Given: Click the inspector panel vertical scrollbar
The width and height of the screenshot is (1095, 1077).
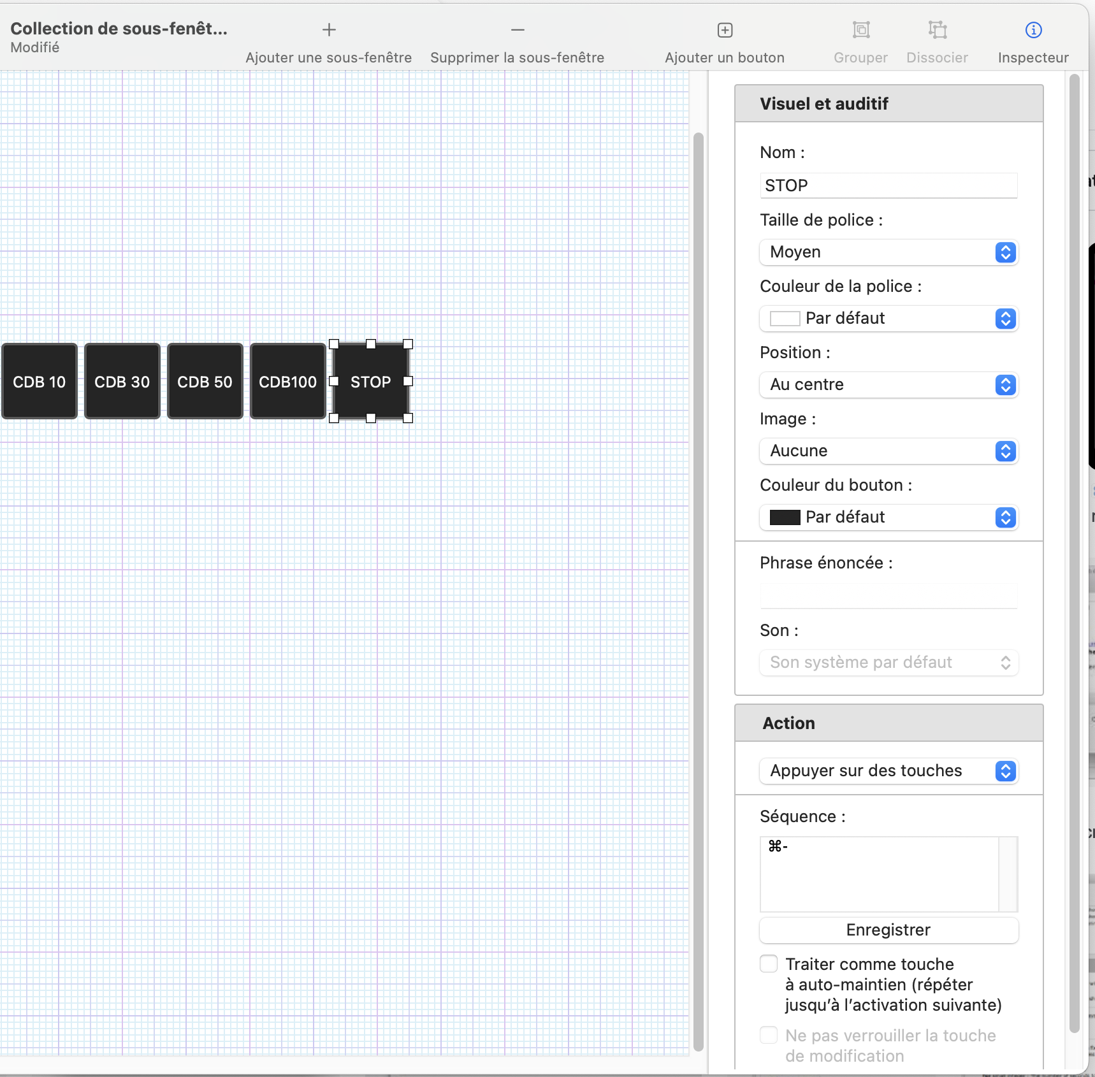Looking at the screenshot, I should 1075,553.
